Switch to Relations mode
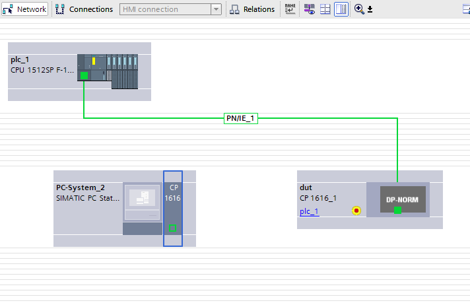 click(252, 9)
